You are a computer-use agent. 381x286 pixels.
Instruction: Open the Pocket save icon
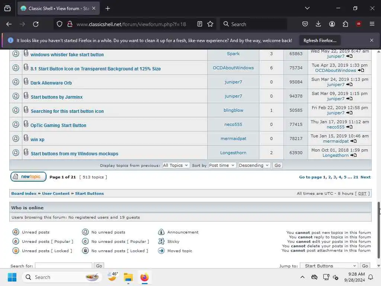(x=305, y=24)
